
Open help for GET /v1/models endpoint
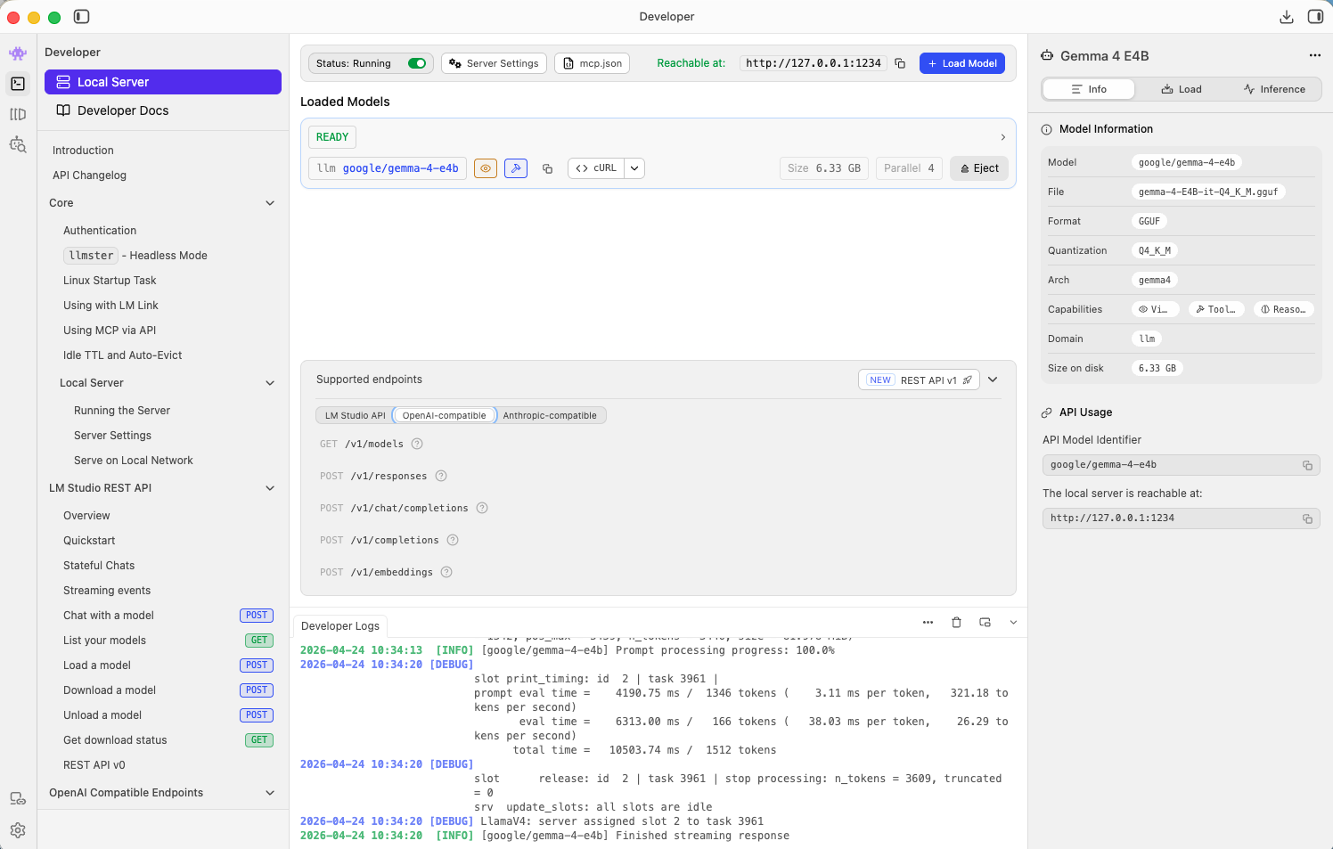pyautogui.click(x=417, y=444)
